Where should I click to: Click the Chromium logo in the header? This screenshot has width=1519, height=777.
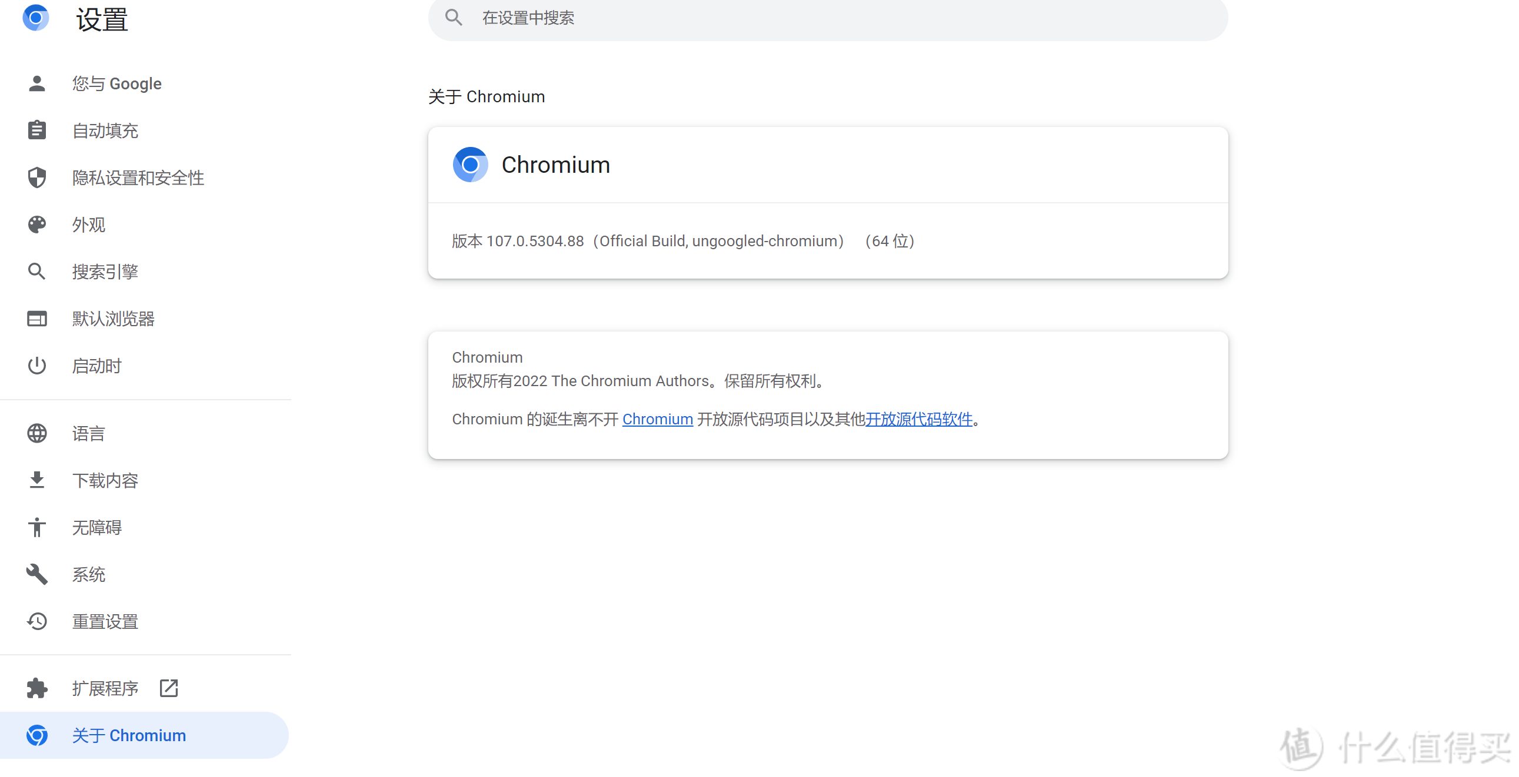(36, 18)
